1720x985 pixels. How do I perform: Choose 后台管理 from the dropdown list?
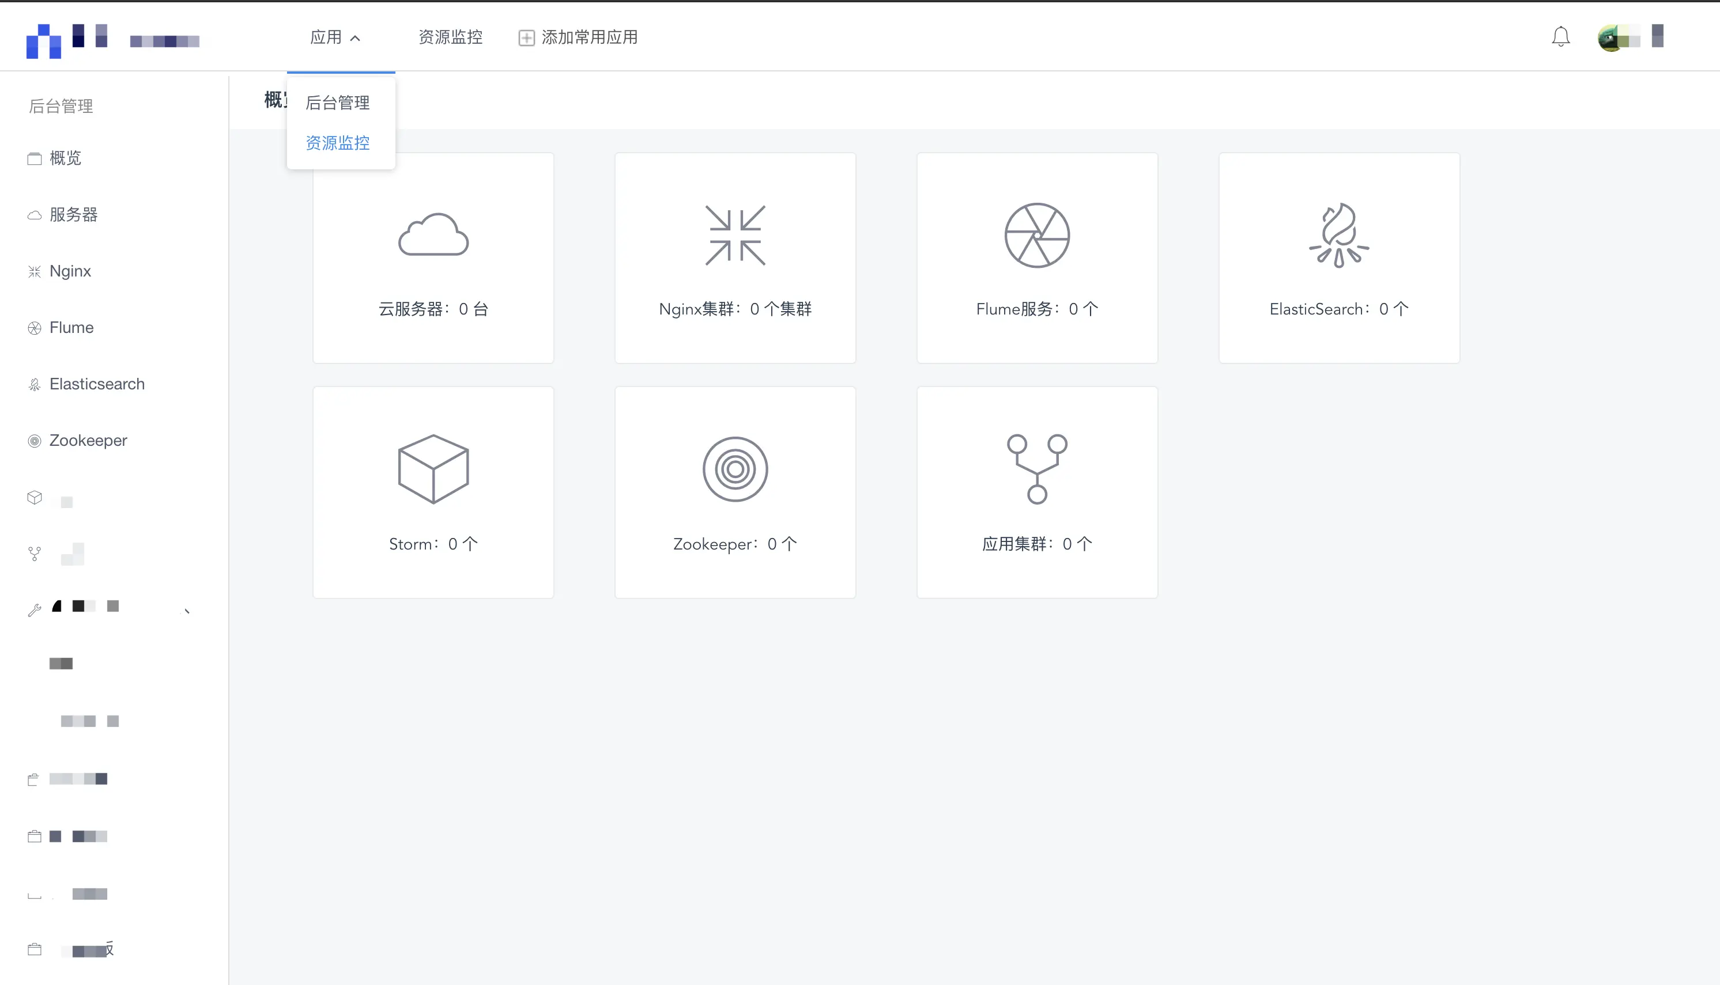pyautogui.click(x=338, y=103)
